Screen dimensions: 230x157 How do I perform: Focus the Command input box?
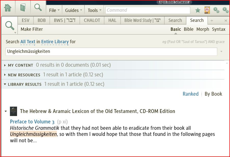148,10
